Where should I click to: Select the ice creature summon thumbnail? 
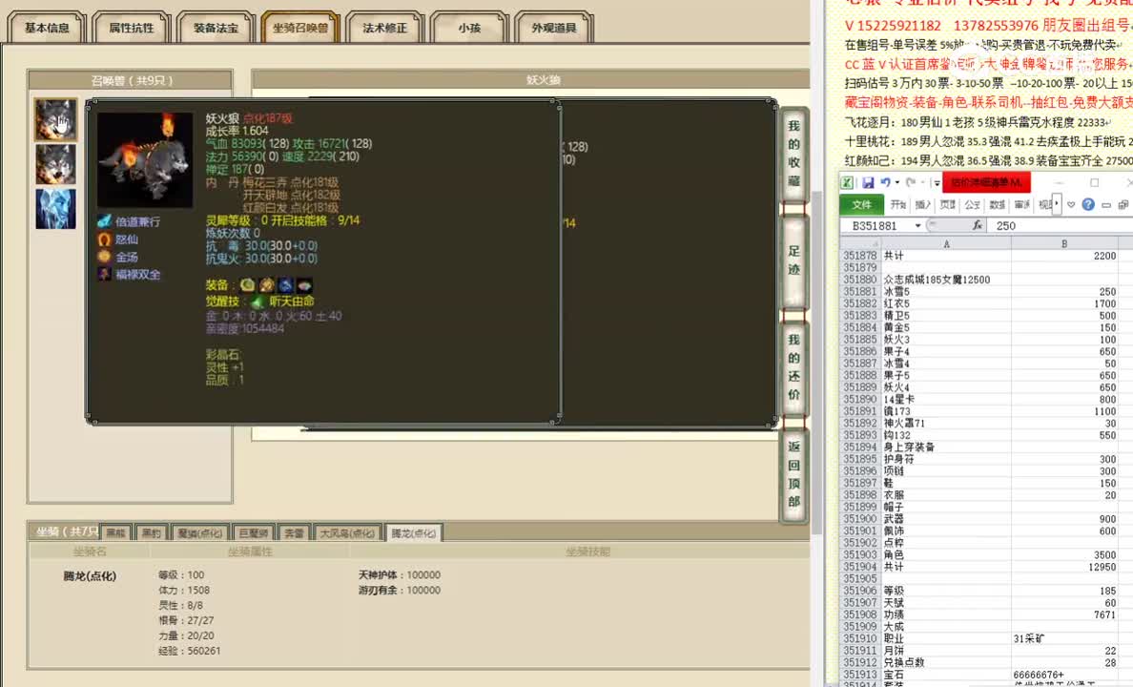[55, 209]
